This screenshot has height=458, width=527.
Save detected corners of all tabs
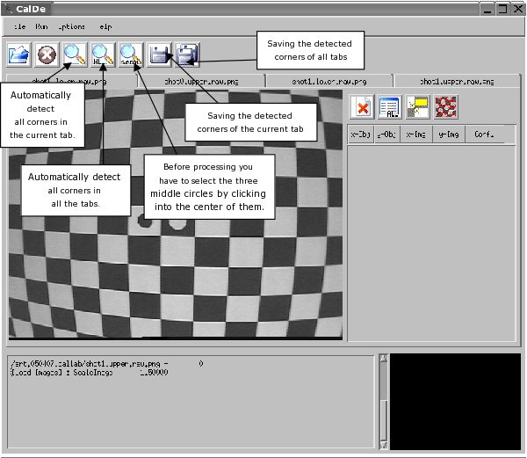click(187, 55)
